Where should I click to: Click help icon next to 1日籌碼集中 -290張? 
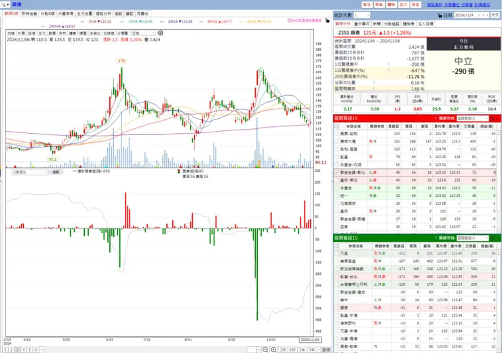[x=389, y=64]
